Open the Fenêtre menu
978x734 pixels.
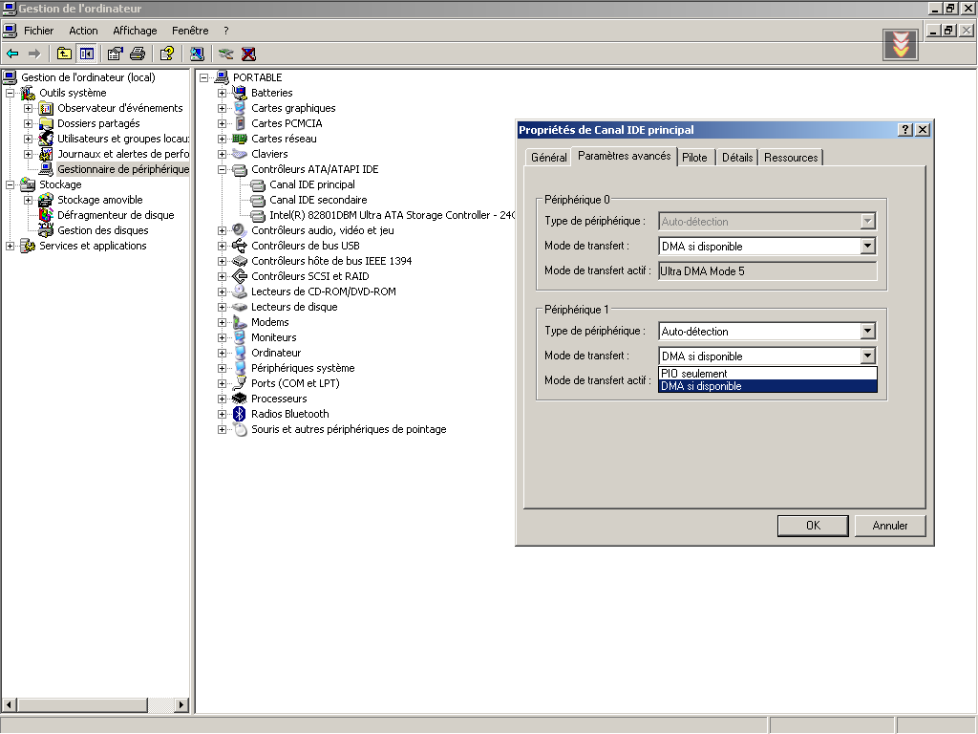(x=190, y=31)
